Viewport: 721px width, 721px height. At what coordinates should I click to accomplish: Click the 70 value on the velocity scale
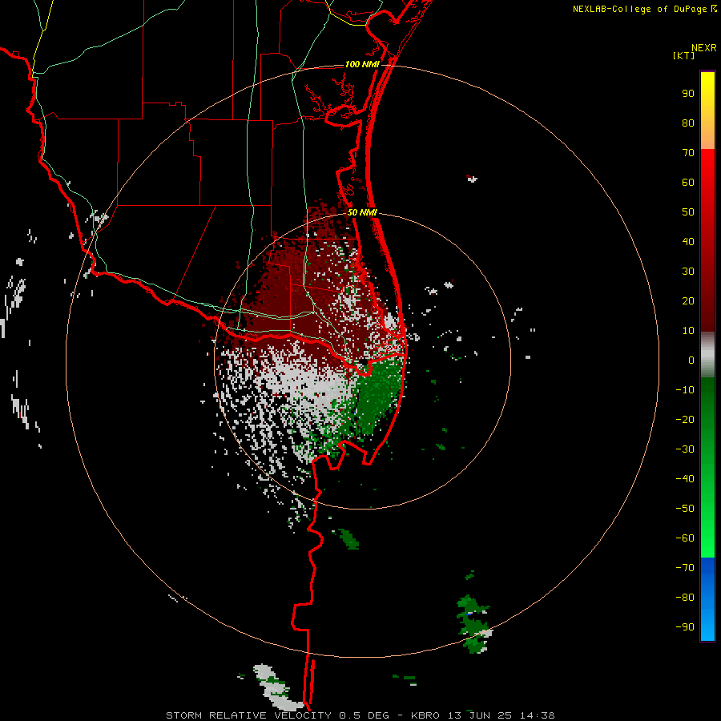688,153
